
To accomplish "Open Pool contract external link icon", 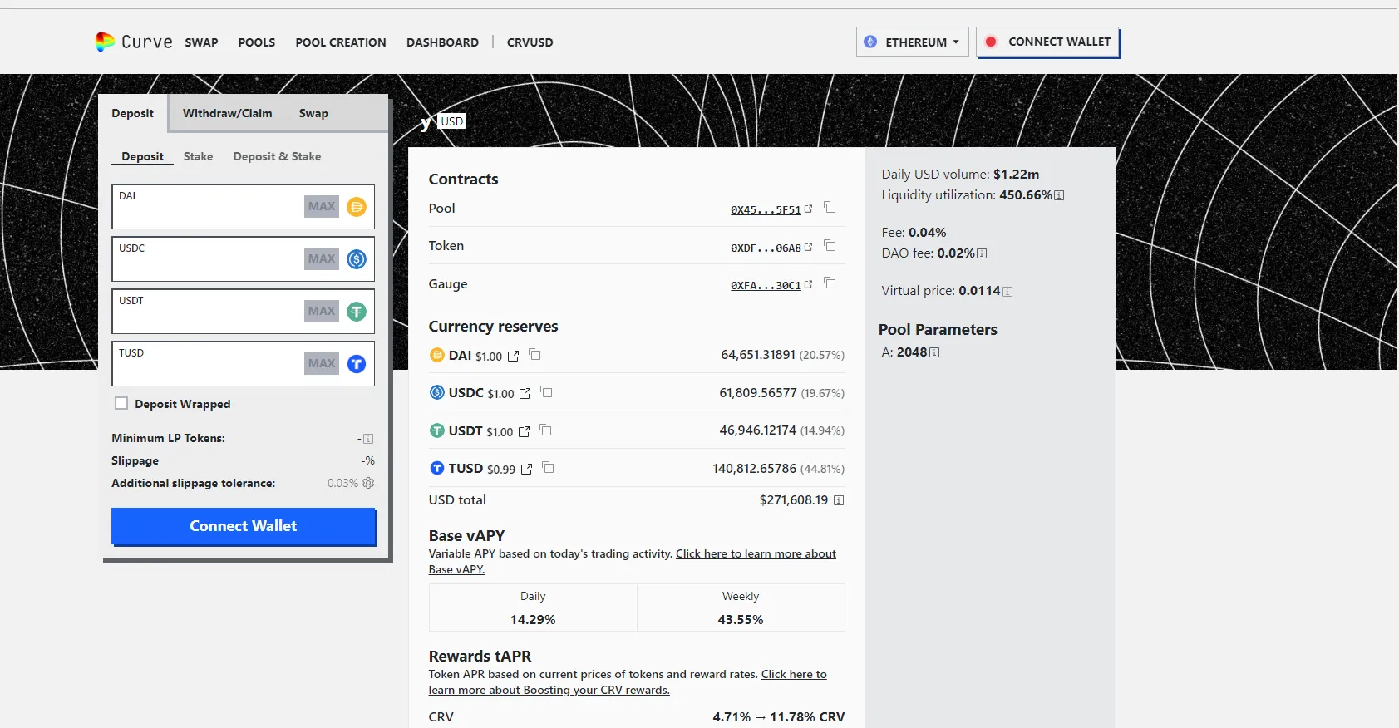I will [x=808, y=209].
